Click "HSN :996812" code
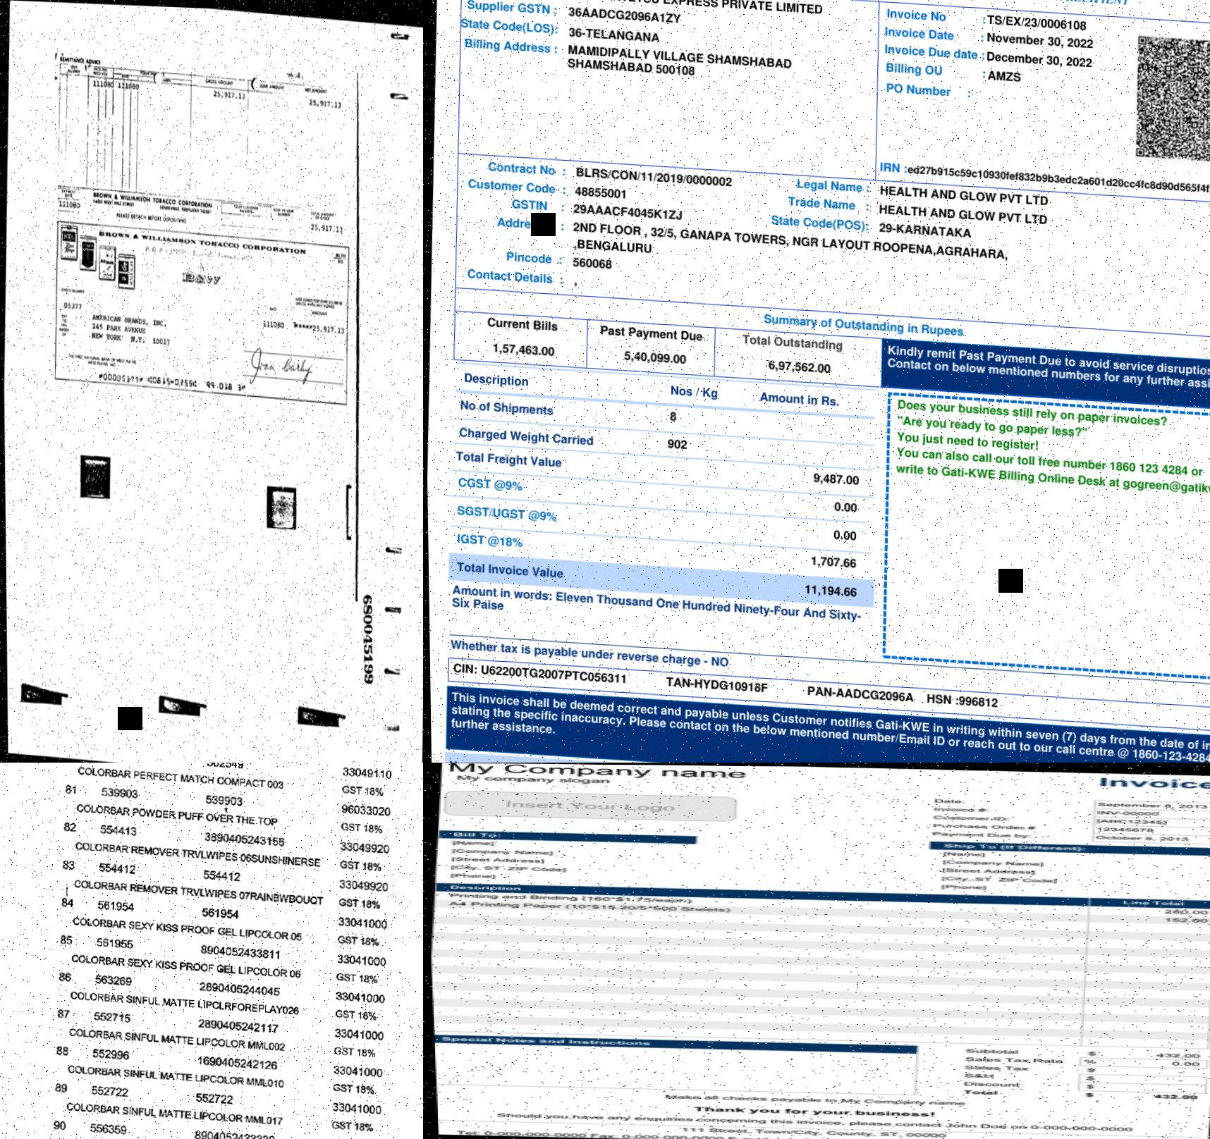This screenshot has height=1139, width=1210. (x=962, y=701)
